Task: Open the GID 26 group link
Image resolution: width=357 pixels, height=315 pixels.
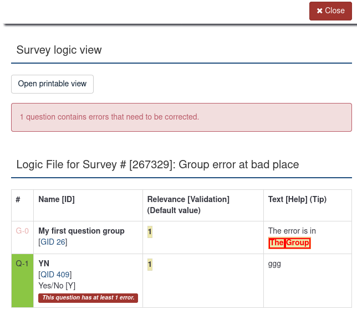Action: (x=53, y=242)
